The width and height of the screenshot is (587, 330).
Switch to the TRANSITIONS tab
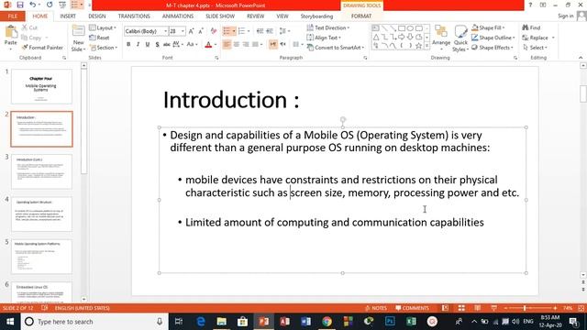click(134, 16)
